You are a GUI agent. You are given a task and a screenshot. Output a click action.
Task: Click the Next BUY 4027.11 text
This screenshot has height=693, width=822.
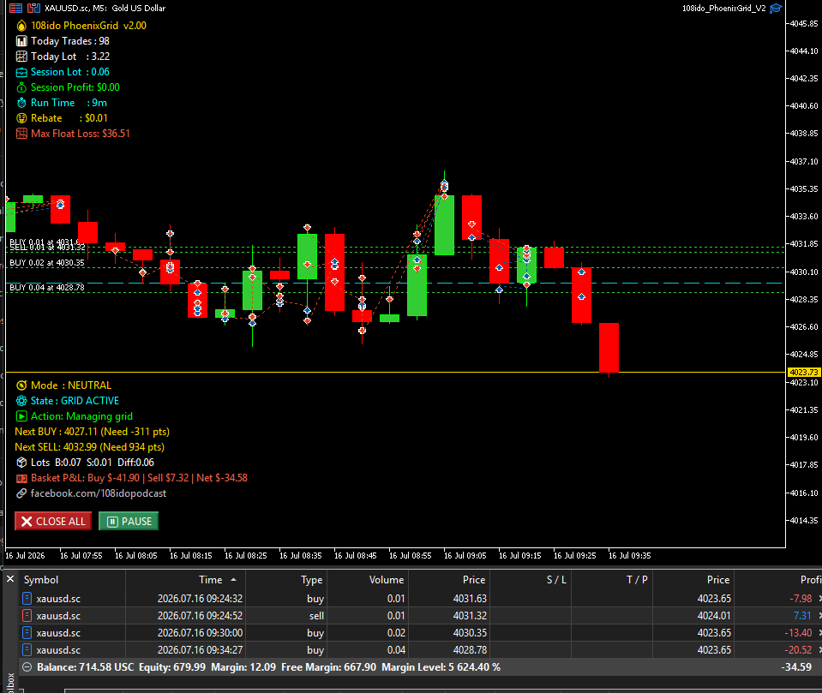[x=92, y=432]
